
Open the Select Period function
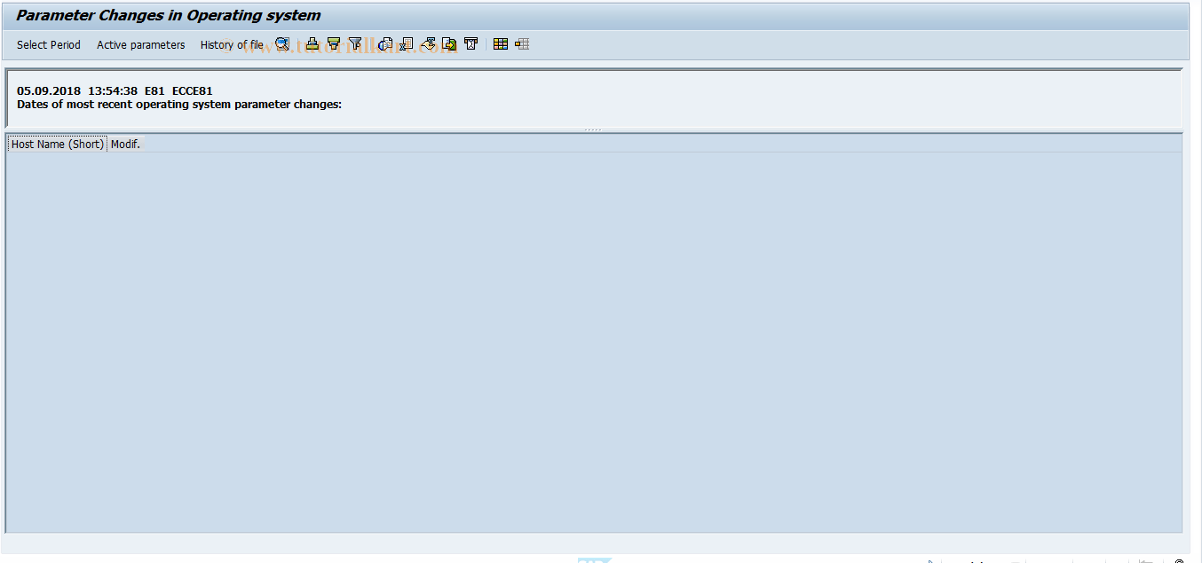click(x=48, y=44)
